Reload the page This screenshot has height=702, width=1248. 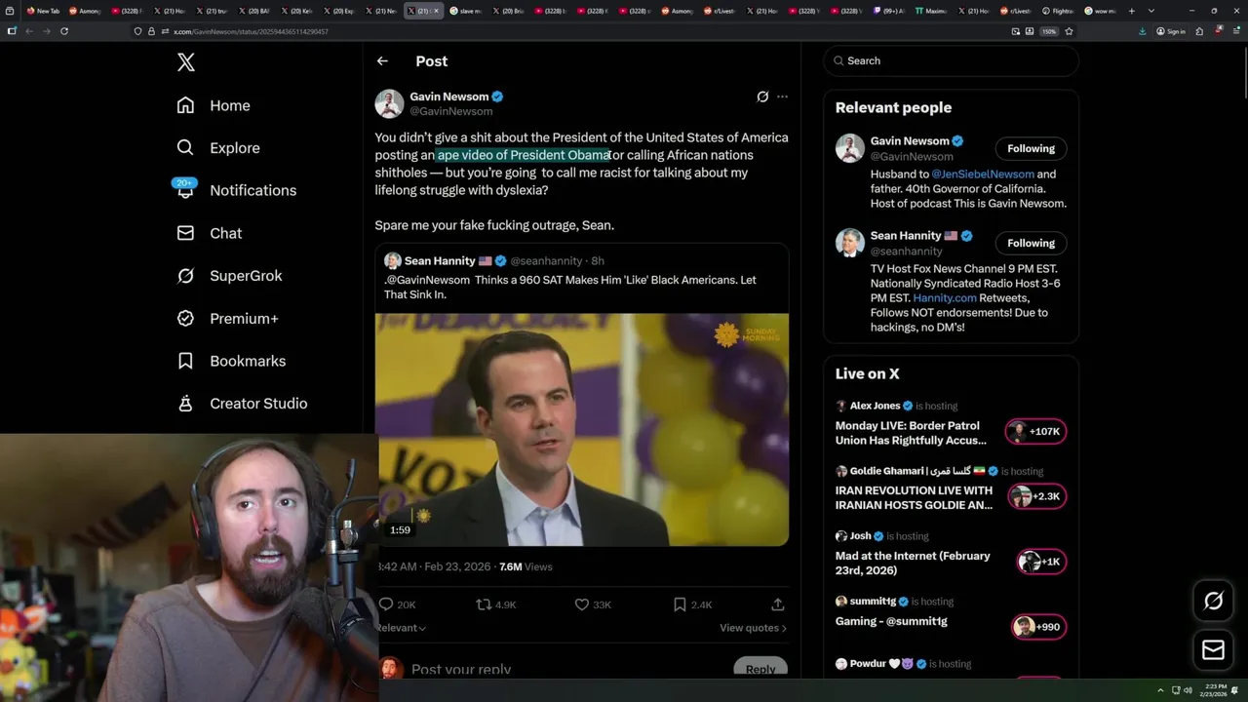pos(64,31)
